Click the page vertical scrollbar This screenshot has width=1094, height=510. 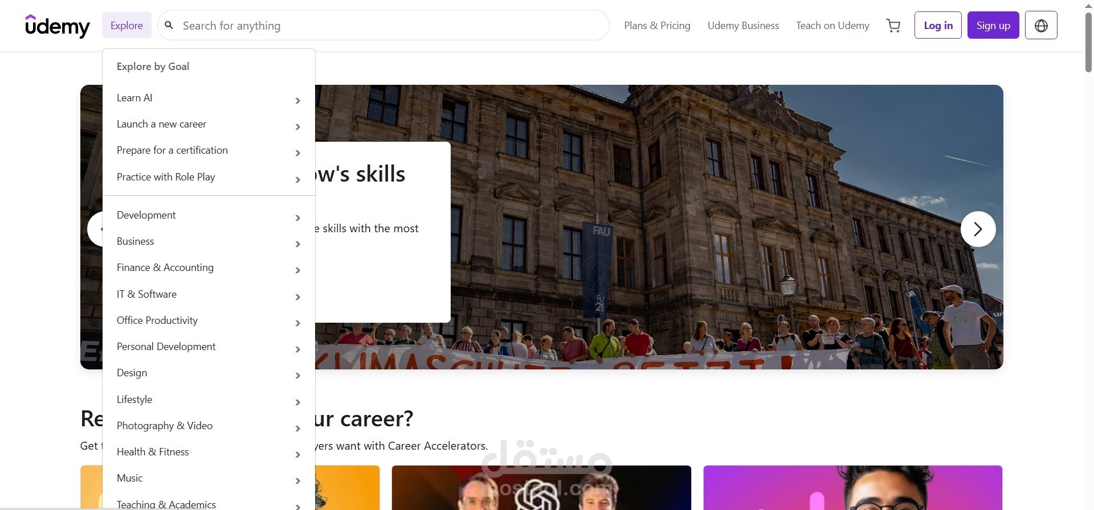tap(1088, 44)
